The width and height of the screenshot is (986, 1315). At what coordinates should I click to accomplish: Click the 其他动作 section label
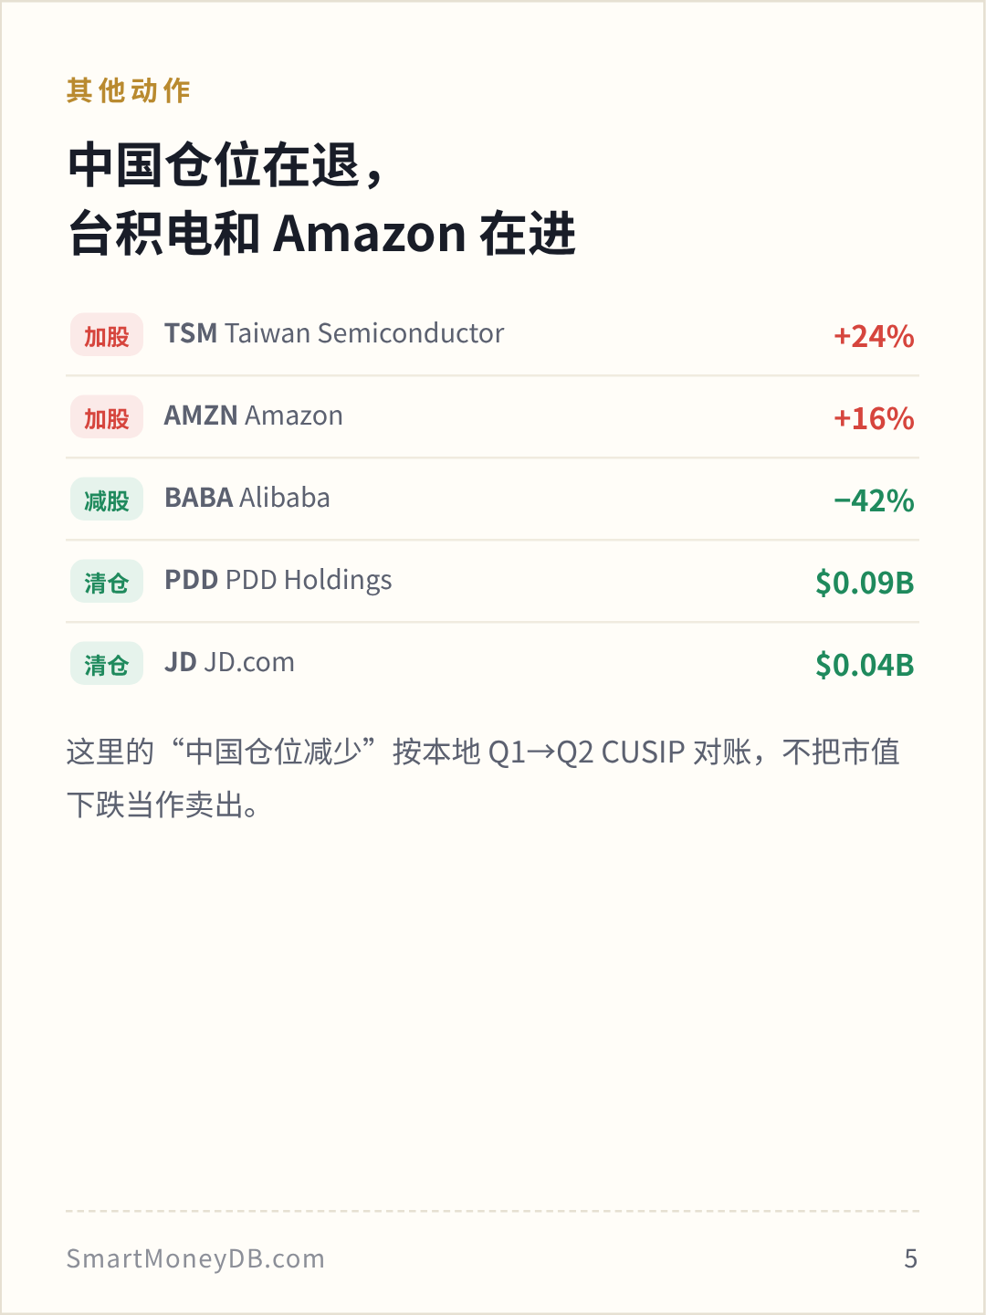(x=129, y=90)
